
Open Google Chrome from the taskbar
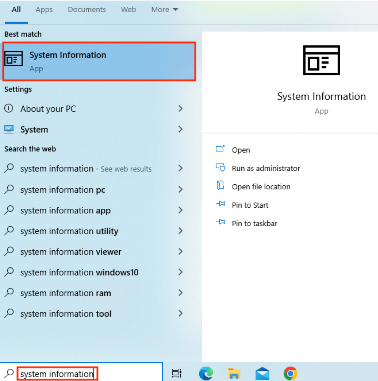click(x=290, y=373)
